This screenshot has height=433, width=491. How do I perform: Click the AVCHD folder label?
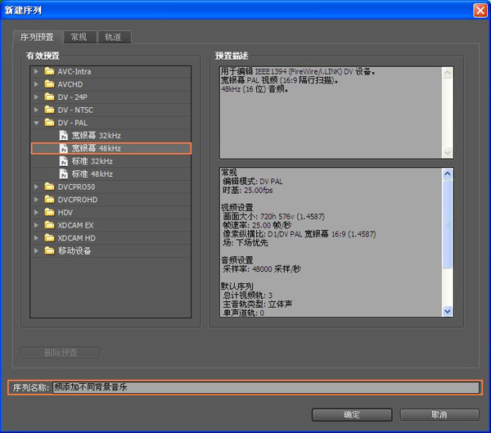tap(70, 84)
